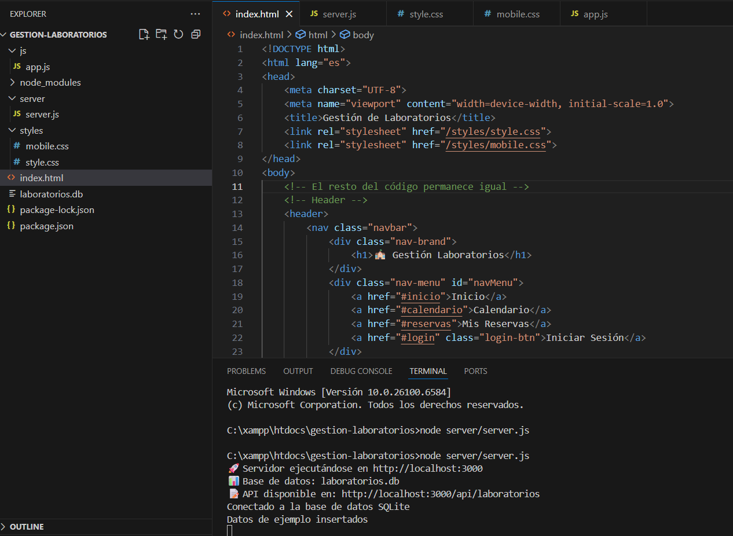Click the New Folder icon in Explorer
Screen dimensions: 733x536
161,34
